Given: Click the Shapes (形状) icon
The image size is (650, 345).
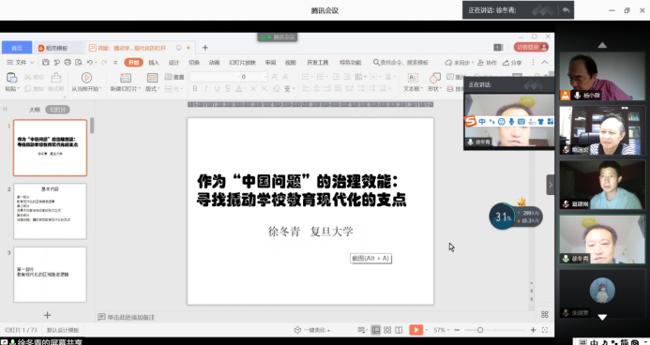Looking at the screenshot, I should point(434,78).
